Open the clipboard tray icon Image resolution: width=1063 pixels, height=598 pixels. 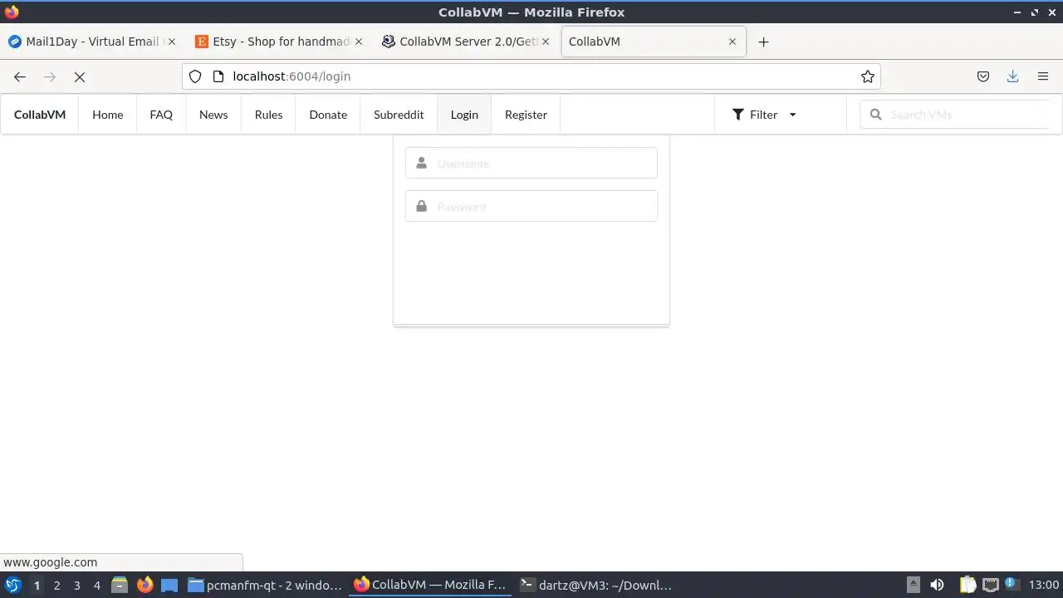click(968, 585)
